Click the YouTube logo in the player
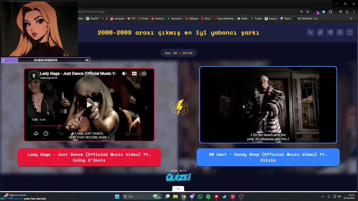358x201 pixels. tap(134, 134)
